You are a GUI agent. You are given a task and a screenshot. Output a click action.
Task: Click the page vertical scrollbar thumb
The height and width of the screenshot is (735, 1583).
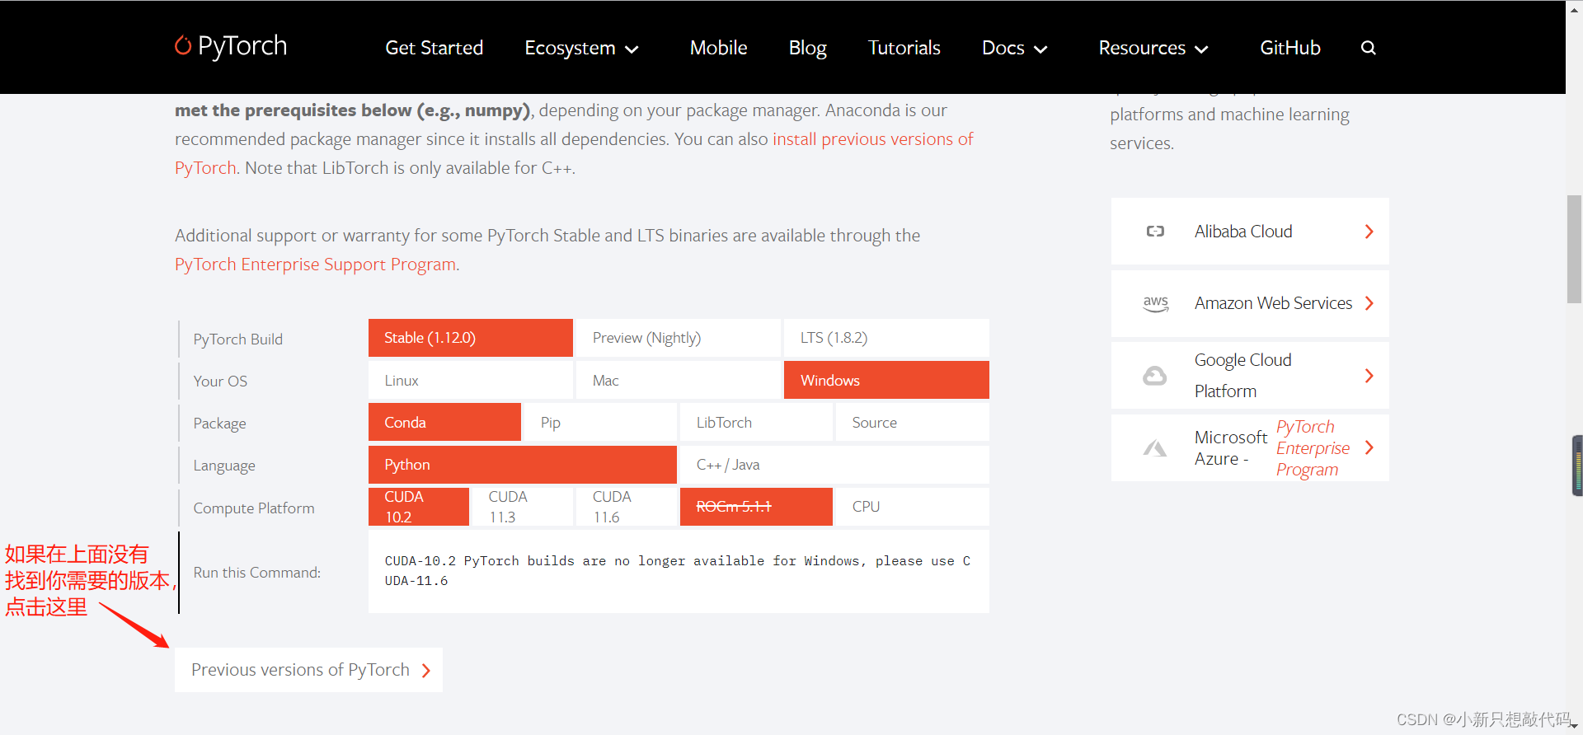pyautogui.click(x=1574, y=249)
